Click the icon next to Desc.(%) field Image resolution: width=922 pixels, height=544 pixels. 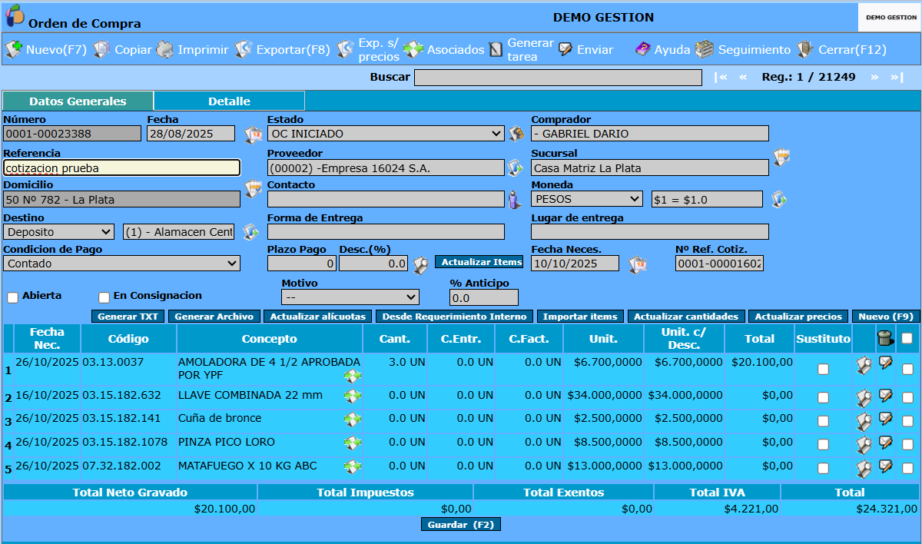[x=421, y=266]
